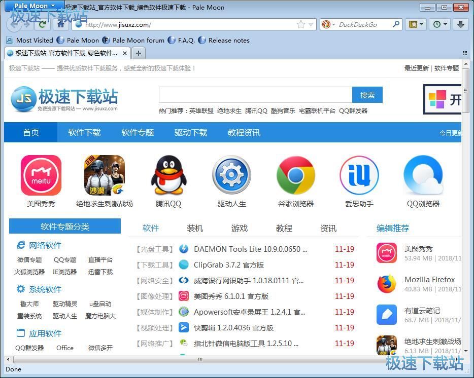Click the 最近更新 link

coord(416,68)
